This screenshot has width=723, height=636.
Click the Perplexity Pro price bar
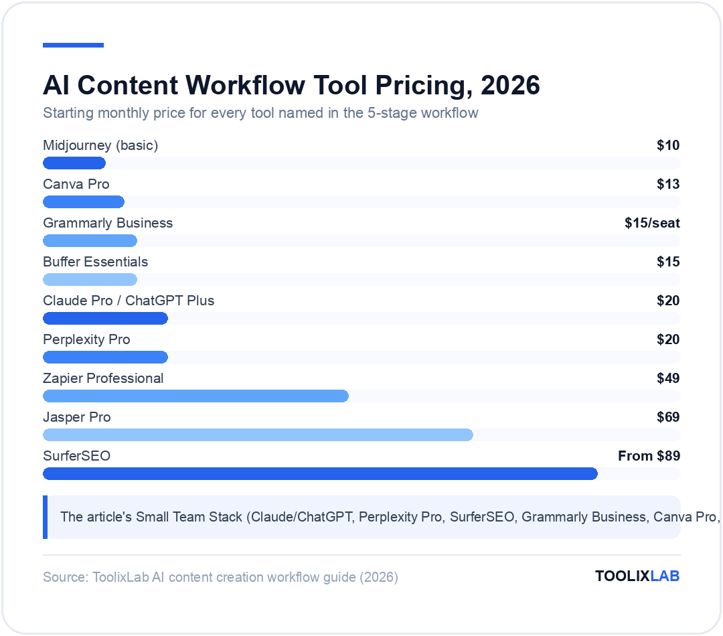[105, 357]
